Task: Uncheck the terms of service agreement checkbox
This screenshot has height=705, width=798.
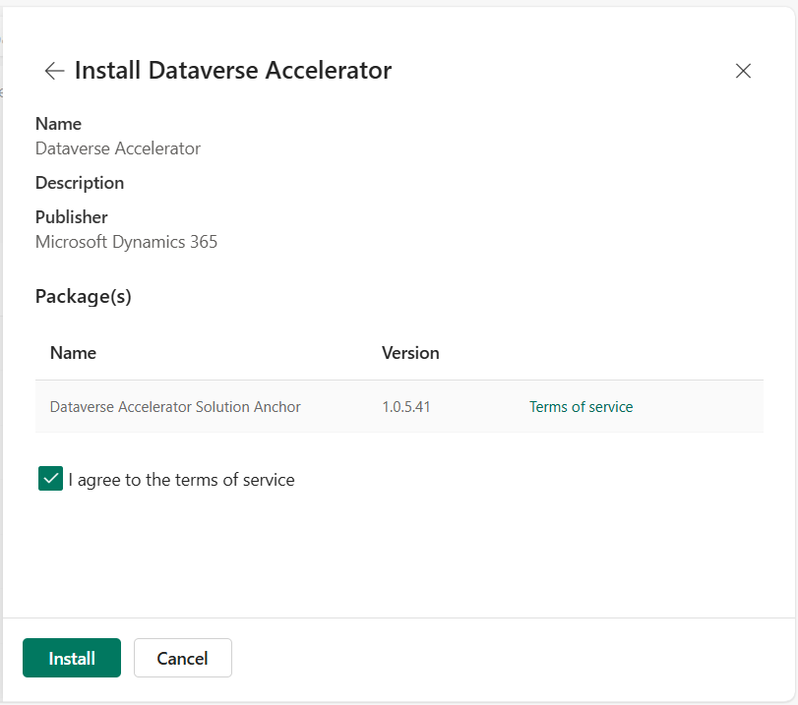Action: pos(50,479)
